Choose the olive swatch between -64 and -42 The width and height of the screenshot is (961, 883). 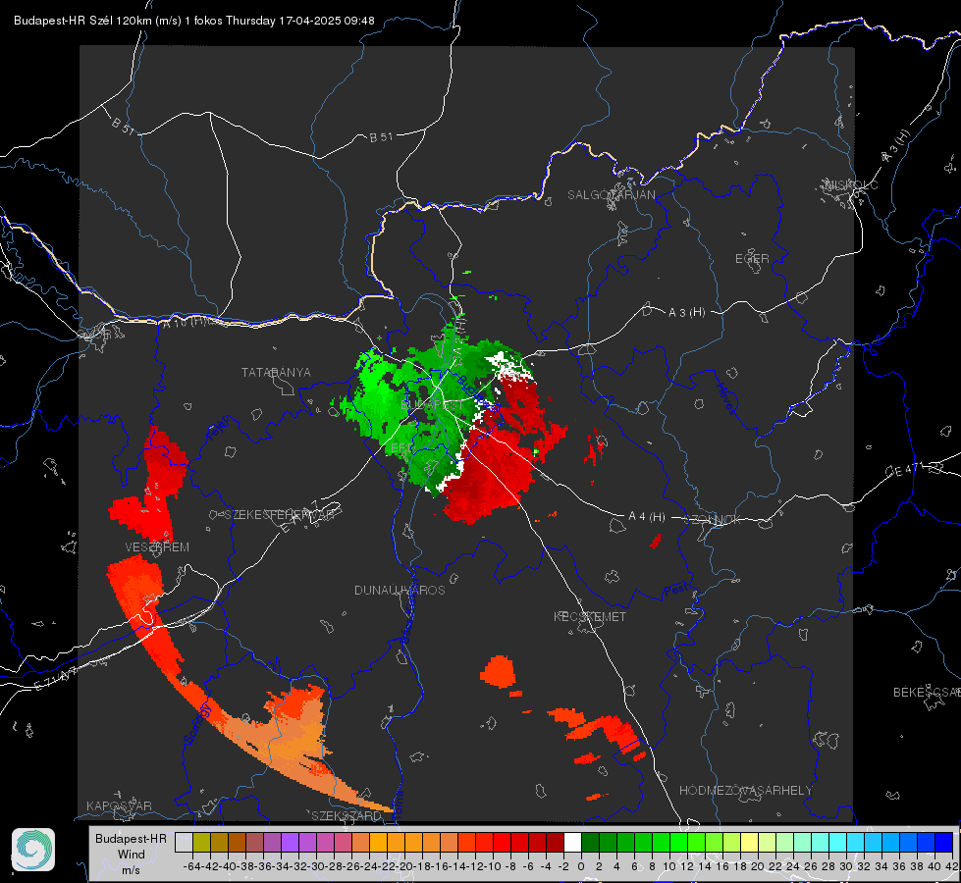[x=201, y=843]
